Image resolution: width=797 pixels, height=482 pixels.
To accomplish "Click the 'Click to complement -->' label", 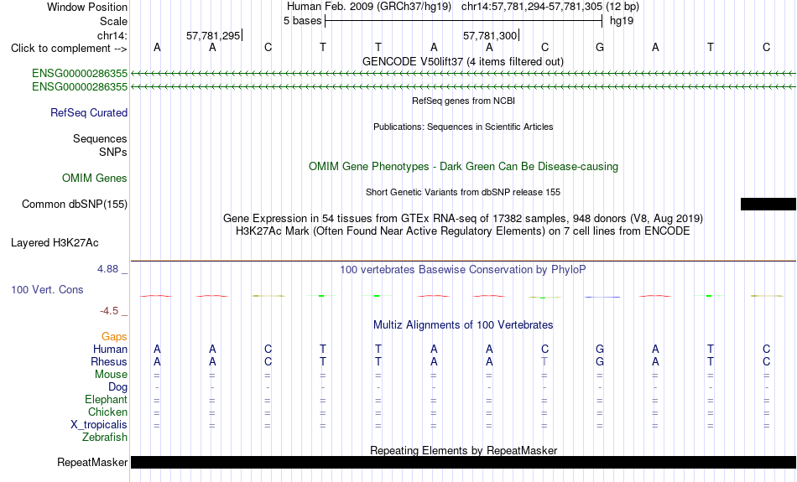I will tap(69, 49).
